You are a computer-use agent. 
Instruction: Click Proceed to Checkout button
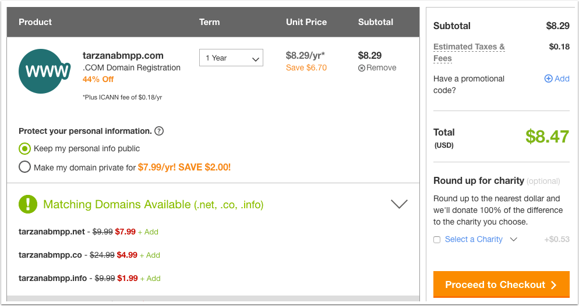click(501, 284)
